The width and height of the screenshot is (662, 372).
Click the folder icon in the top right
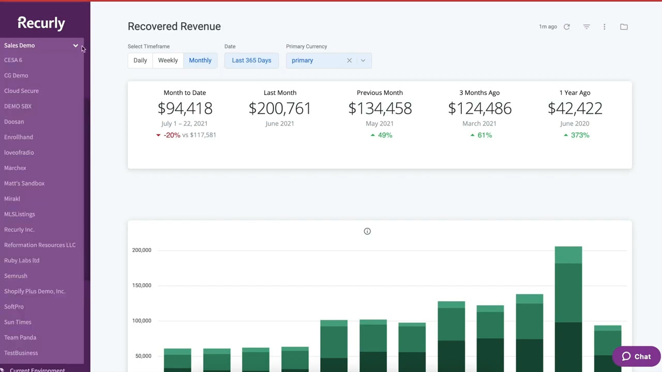click(x=624, y=27)
